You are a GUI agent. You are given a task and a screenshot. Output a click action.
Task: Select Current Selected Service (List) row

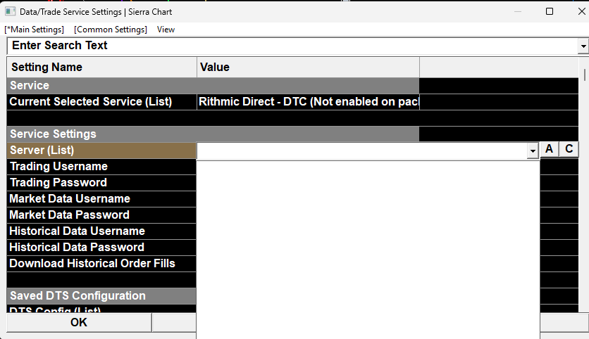tap(101, 101)
